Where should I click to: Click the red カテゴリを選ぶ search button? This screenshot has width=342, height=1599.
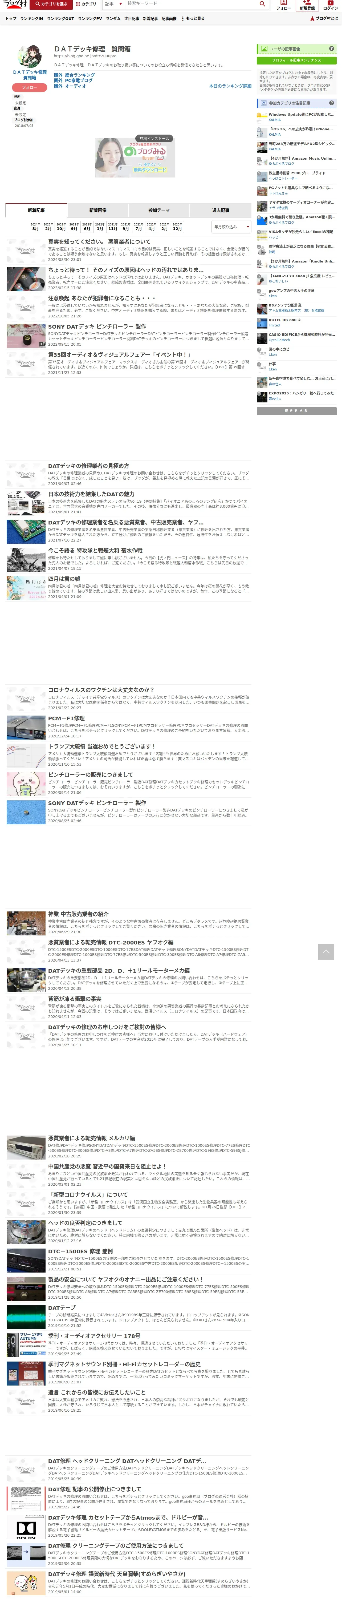(51, 4)
